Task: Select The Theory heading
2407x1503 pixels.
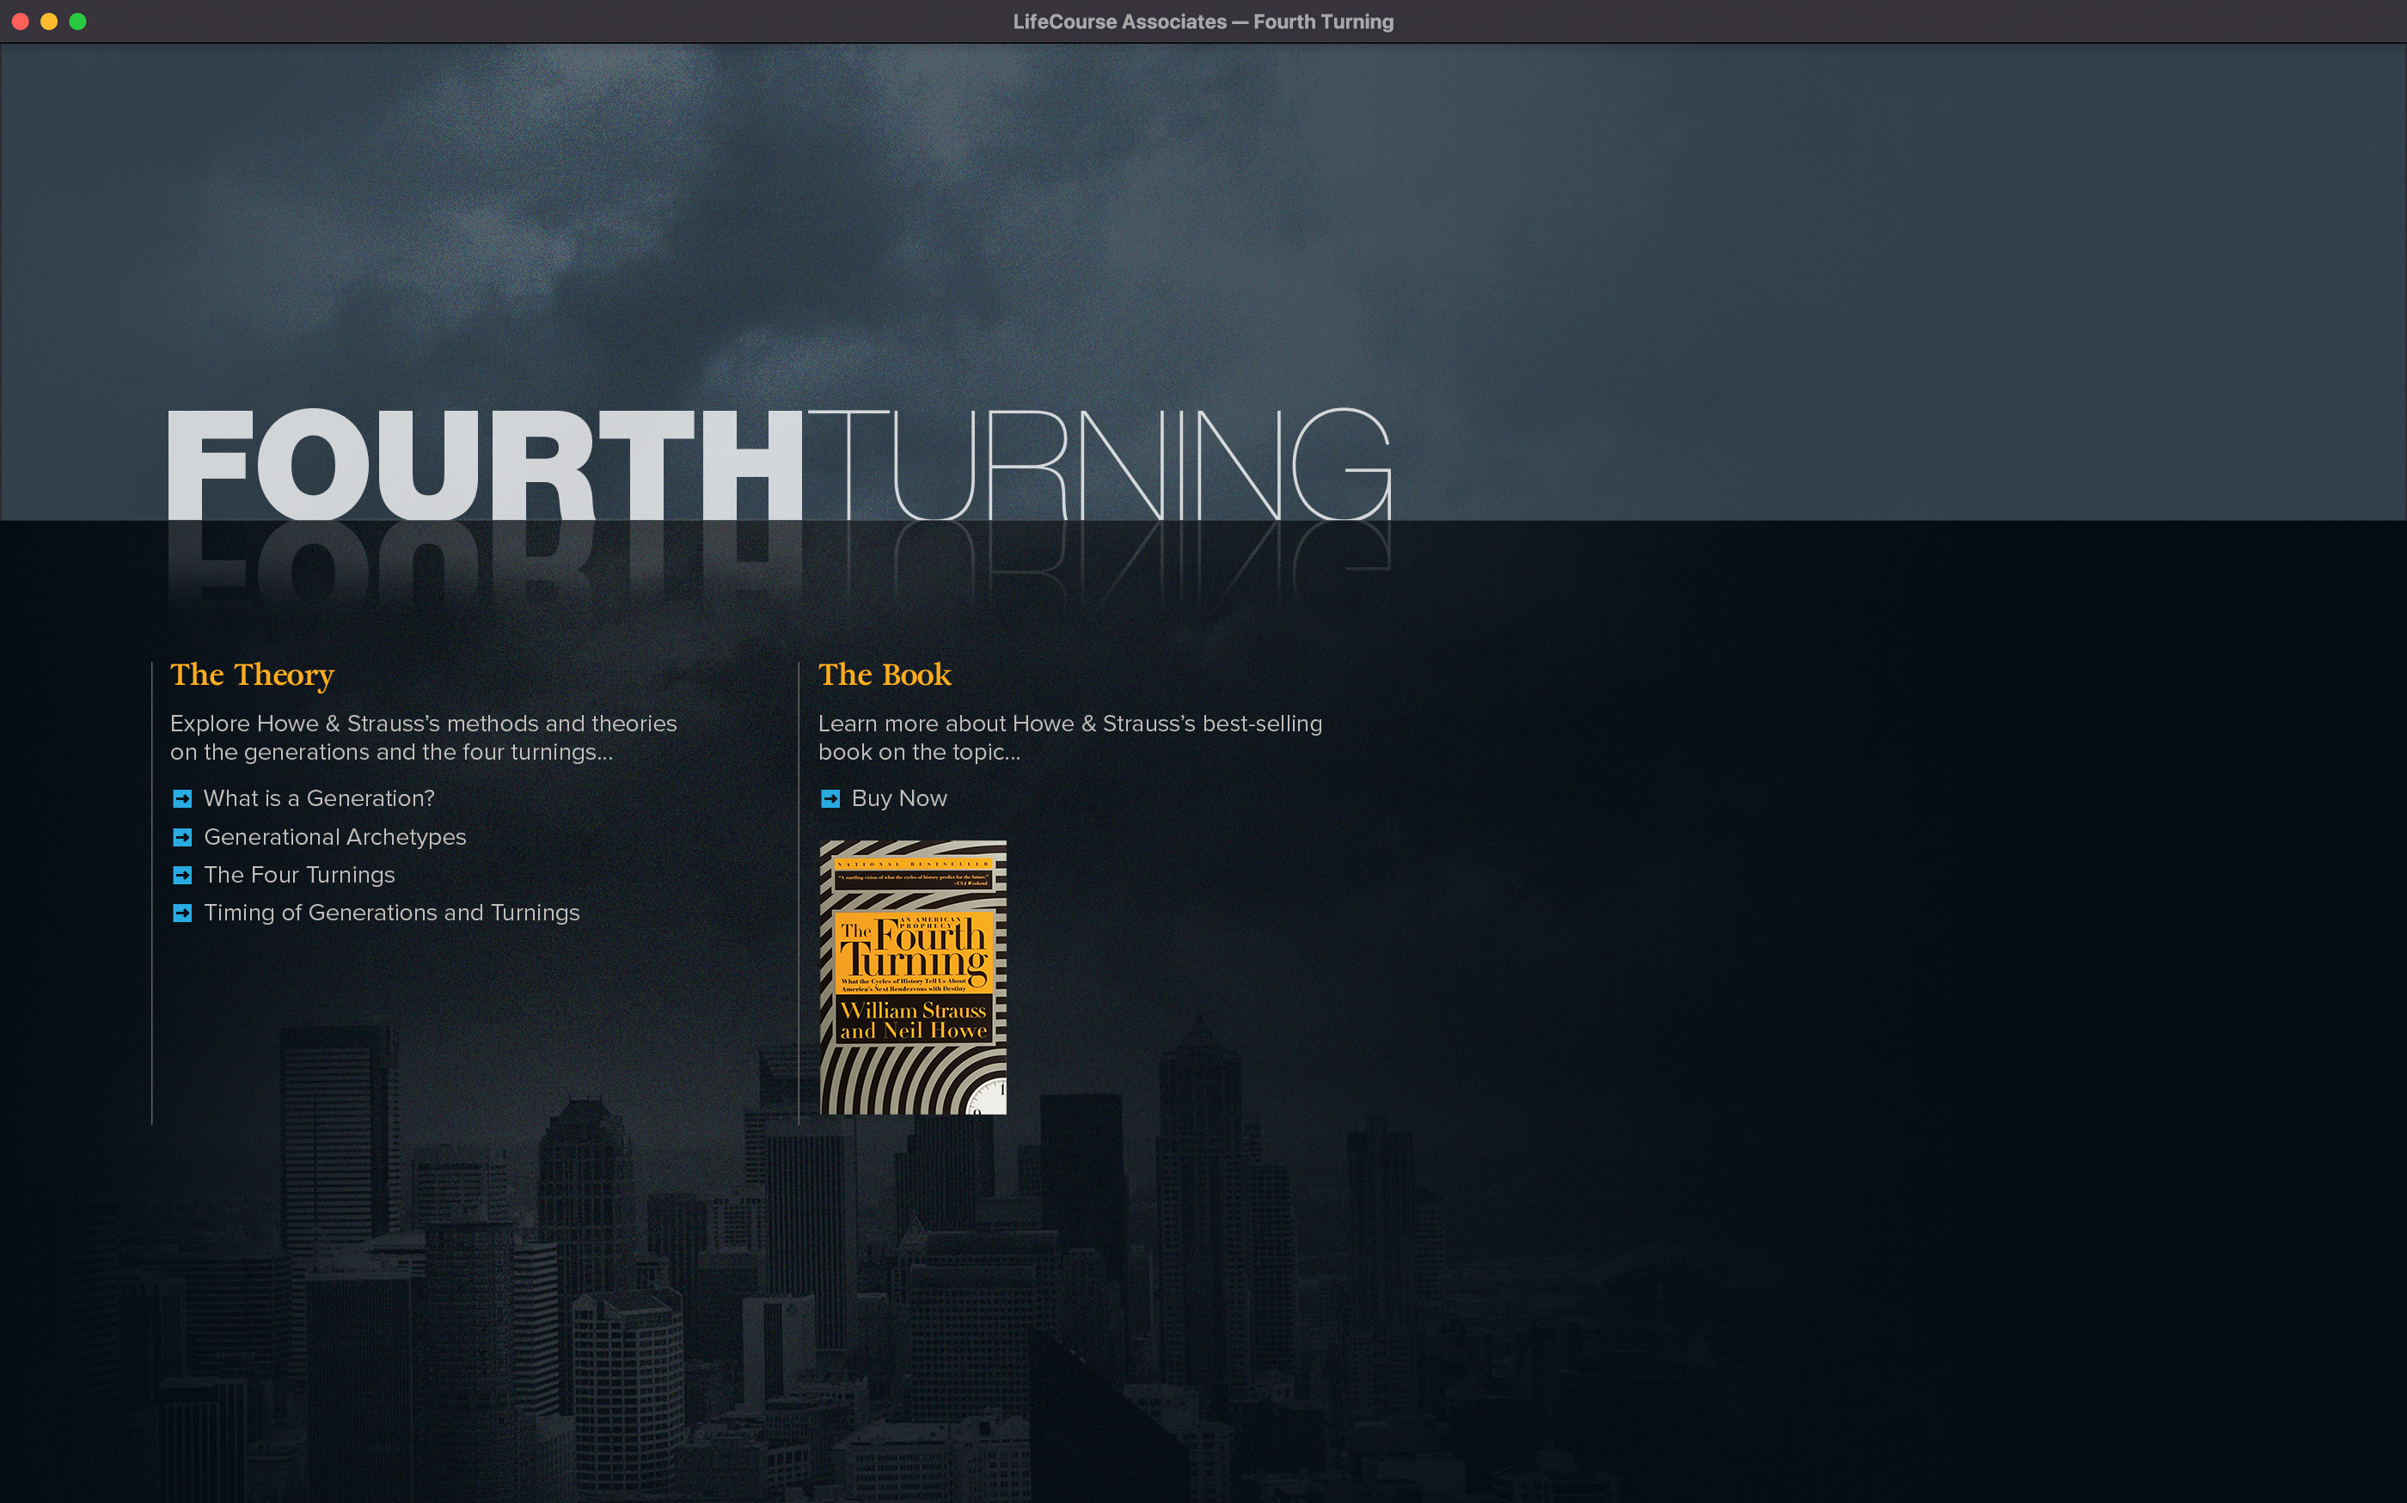Action: pos(253,675)
